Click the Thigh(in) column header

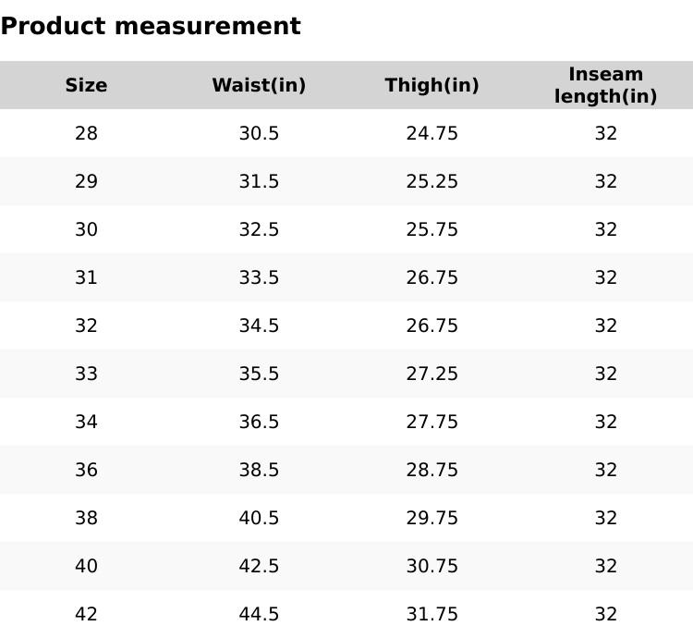432,85
